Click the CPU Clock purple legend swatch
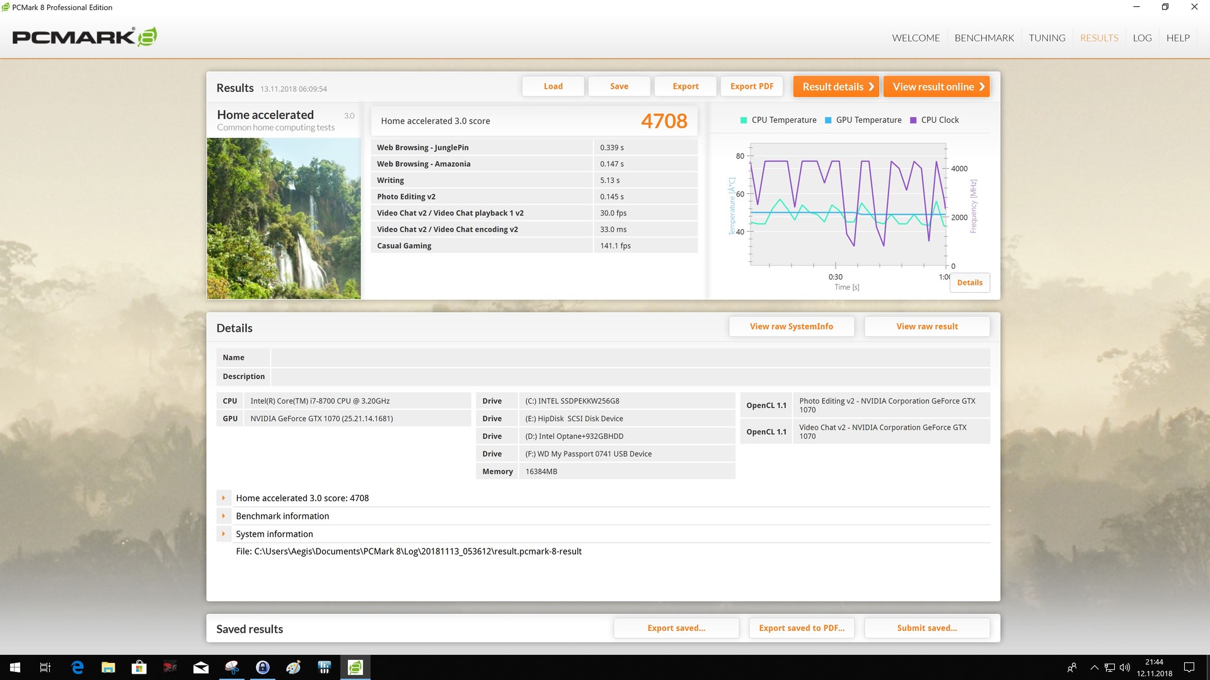The image size is (1210, 680). pyautogui.click(x=913, y=120)
